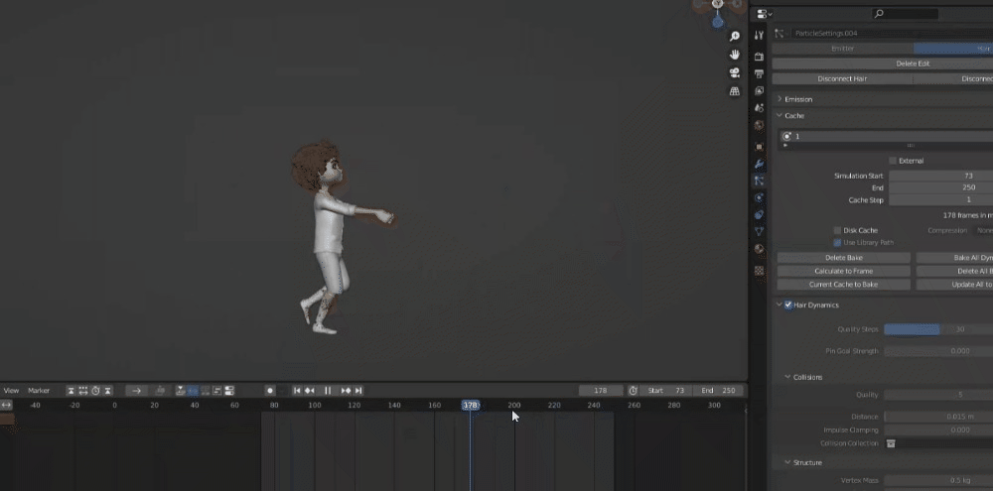Image resolution: width=993 pixels, height=491 pixels.
Task: Click the Delete Bake button
Action: click(x=843, y=258)
